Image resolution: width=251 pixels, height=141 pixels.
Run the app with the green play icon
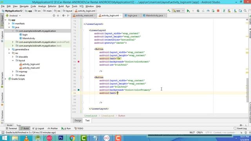[188, 11]
